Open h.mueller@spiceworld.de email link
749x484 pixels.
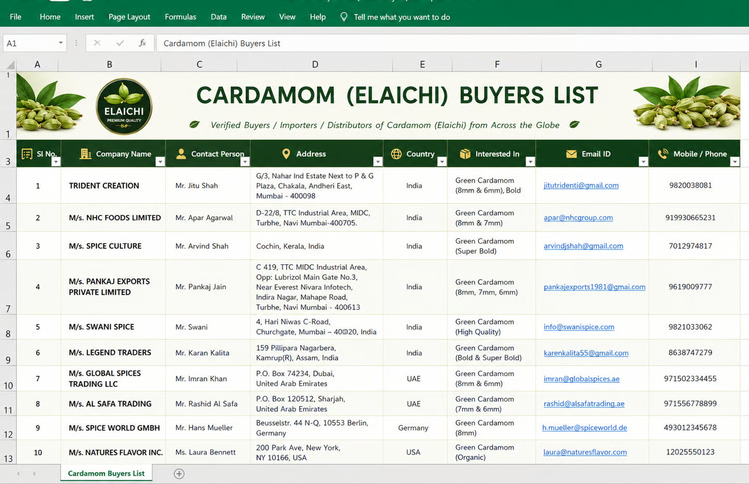click(585, 428)
